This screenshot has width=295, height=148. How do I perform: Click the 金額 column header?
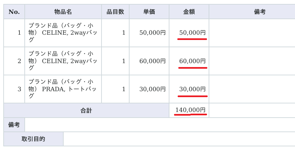189,12
